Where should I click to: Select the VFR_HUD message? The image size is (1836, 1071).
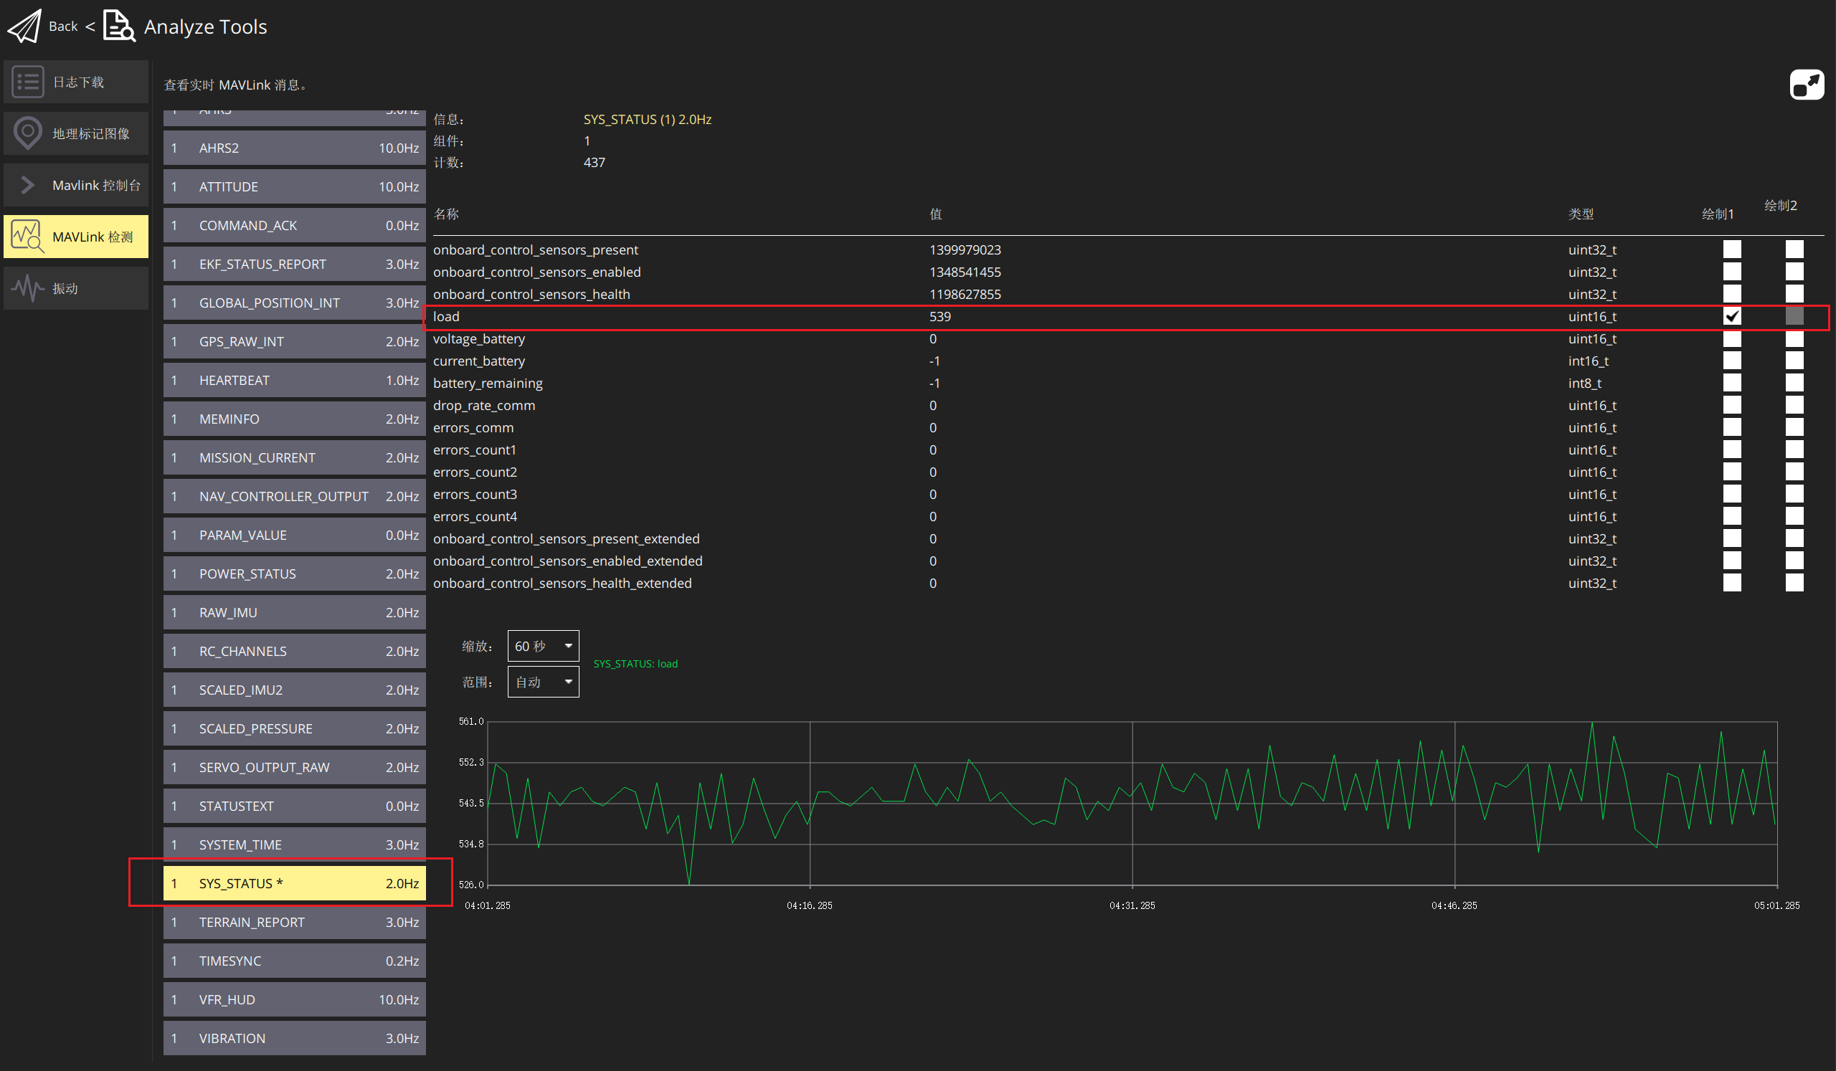[x=294, y=999]
